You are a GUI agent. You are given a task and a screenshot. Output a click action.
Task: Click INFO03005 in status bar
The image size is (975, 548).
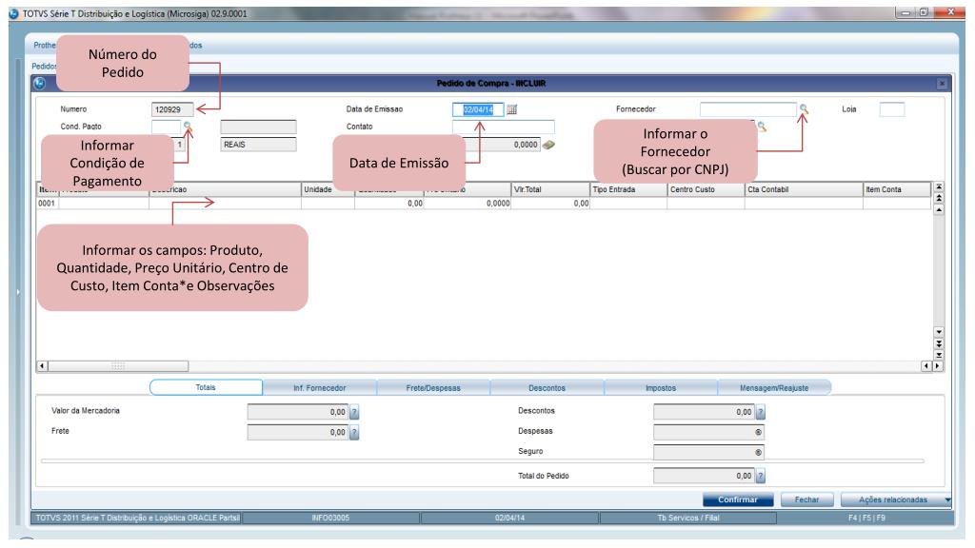[330, 519]
